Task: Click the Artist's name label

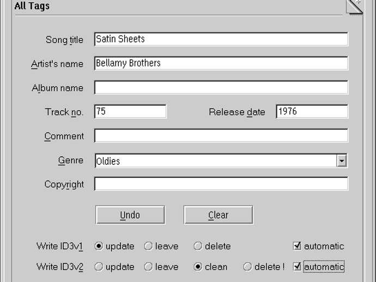Action: [57, 64]
